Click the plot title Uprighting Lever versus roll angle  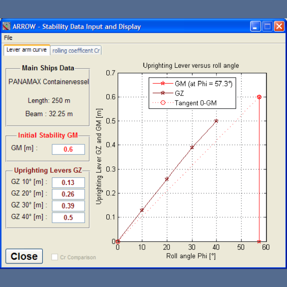tap(191, 66)
